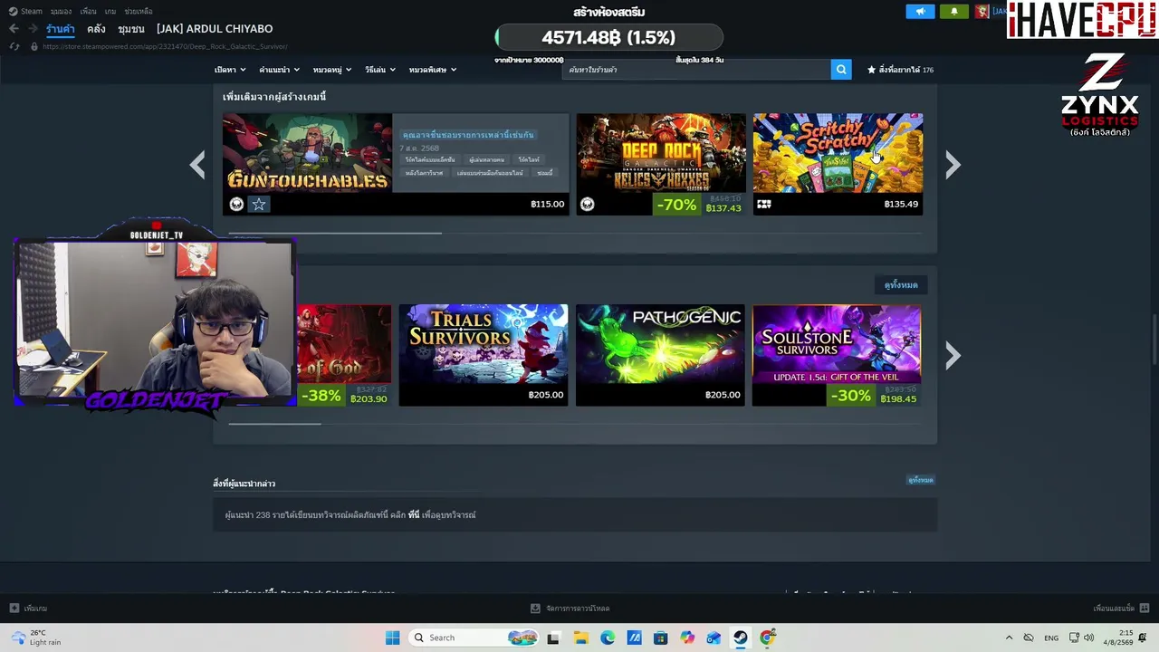Click the Windows taskbar Search box
The width and height of the screenshot is (1159, 652).
coord(473,638)
